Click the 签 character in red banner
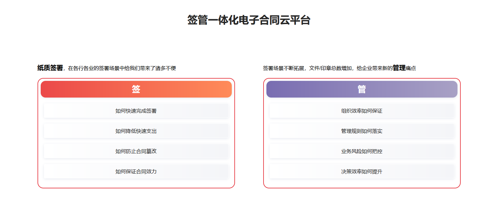This screenshot has width=495, height=198. 136,89
